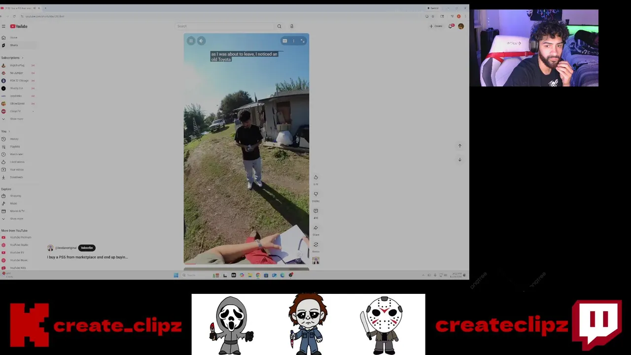Toggle closed captions on the Short

click(284, 41)
